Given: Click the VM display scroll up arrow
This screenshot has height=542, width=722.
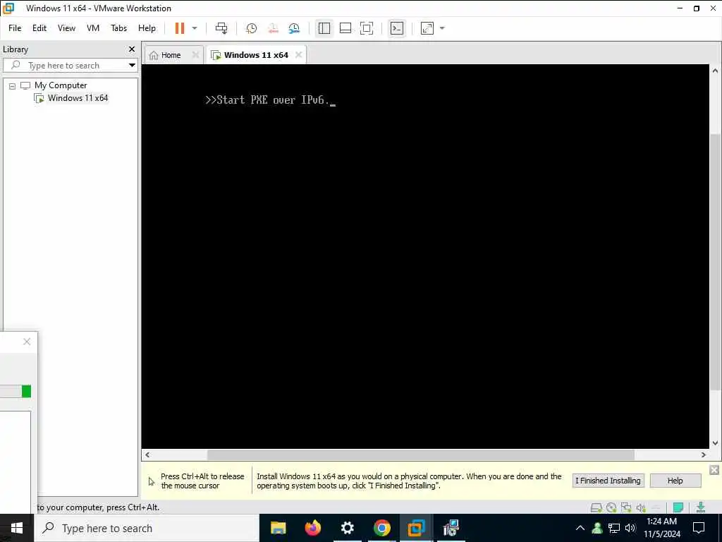Looking at the screenshot, I should (x=715, y=71).
